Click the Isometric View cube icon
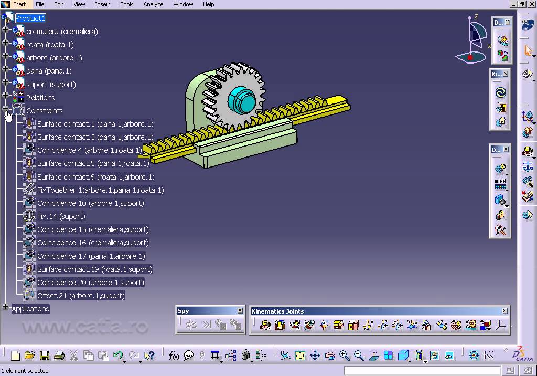Viewport: 537px width, 376px height. [403, 356]
